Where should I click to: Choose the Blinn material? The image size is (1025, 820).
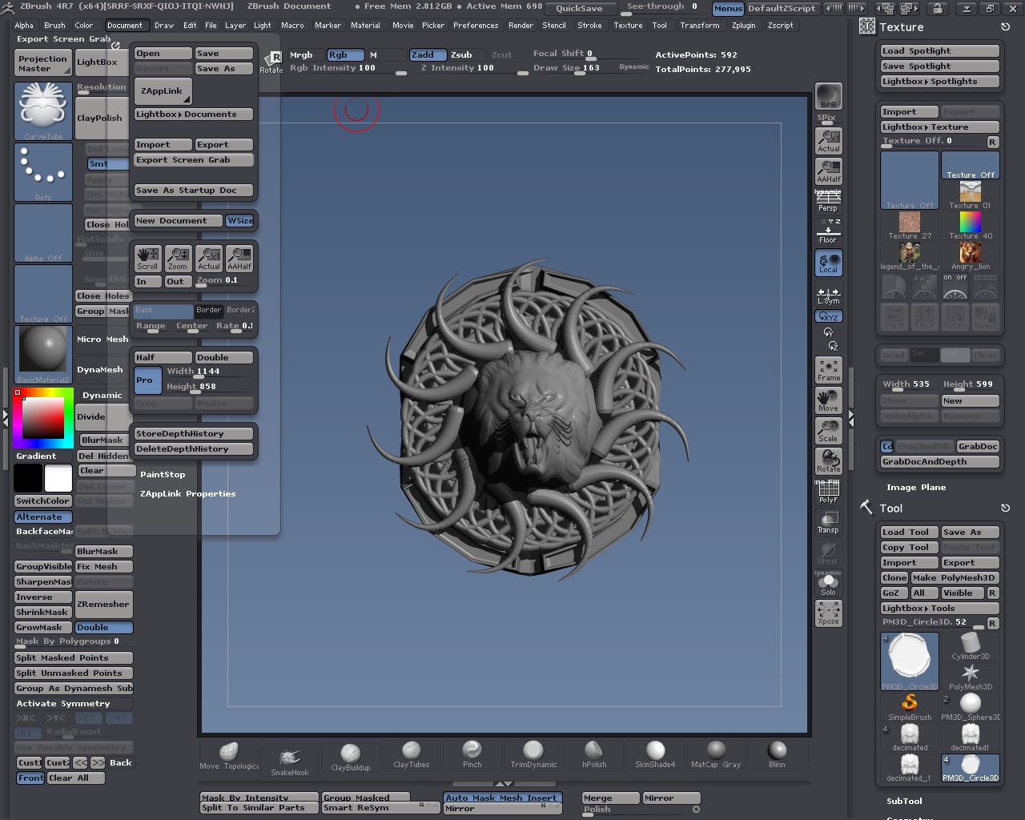(x=777, y=754)
